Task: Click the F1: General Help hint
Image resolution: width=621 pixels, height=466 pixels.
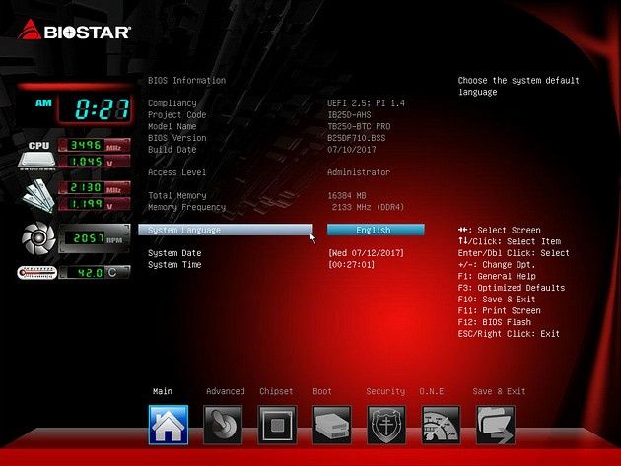Action: [x=497, y=276]
